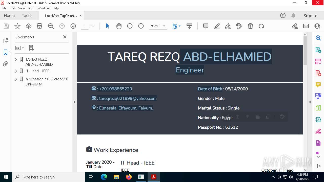Click the page number input field
This screenshot has width=324, height=182.
click(85, 26)
